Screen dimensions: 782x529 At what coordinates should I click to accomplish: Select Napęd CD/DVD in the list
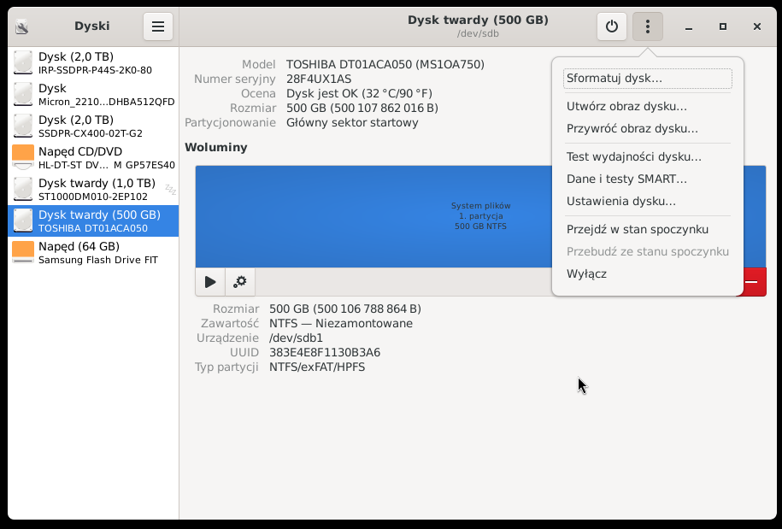click(93, 157)
